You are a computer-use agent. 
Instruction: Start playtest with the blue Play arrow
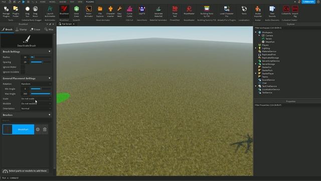tap(24, 2)
